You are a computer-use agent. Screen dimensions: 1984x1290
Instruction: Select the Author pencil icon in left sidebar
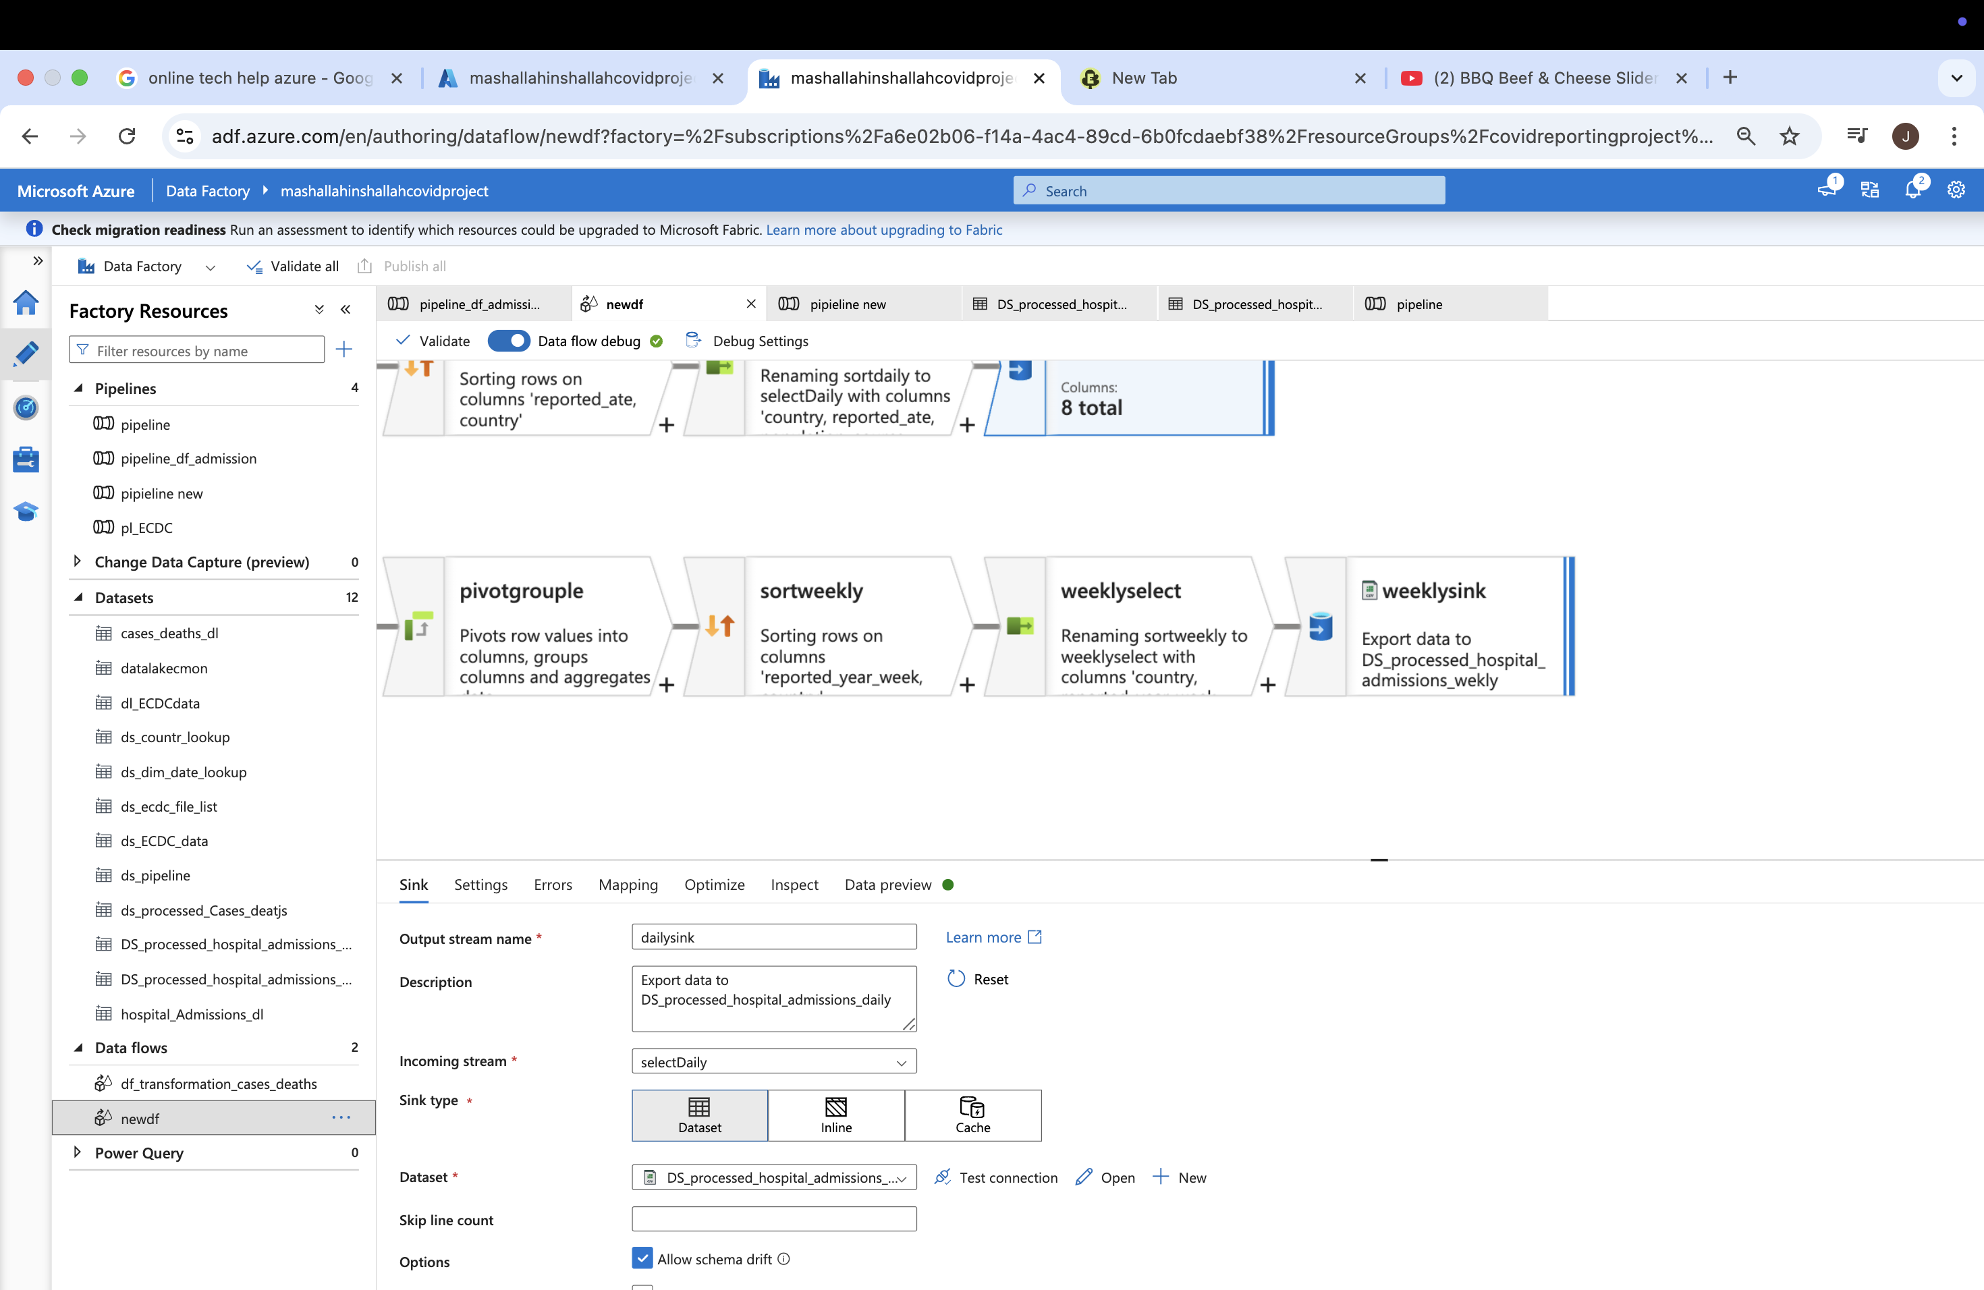click(26, 354)
